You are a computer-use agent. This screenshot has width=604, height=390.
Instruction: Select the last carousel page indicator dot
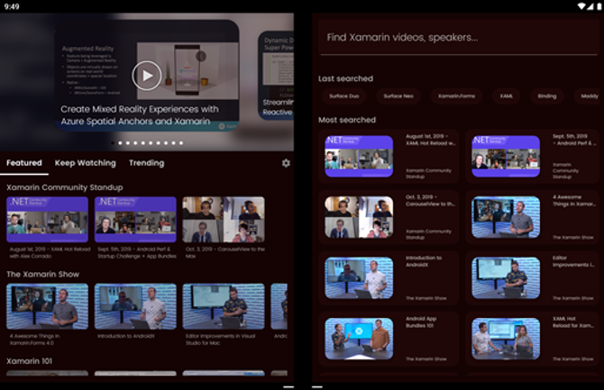(181, 143)
